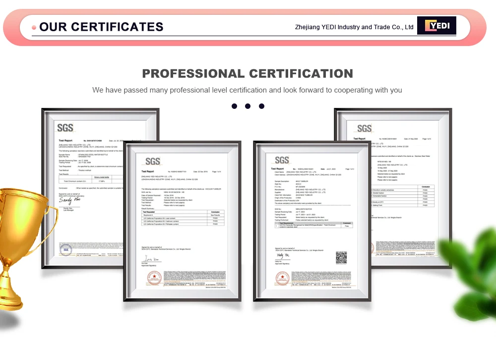
Task: Open the front SGS certificate next to the trophy
Action: click(x=182, y=221)
